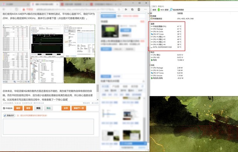Click the 电压 group heading in AIDA64
Screen dimensions: 238x152
click(152, 52)
